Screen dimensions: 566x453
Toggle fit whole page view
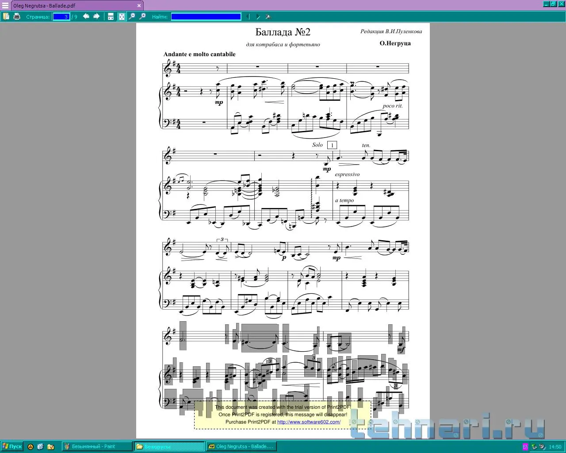coord(121,16)
